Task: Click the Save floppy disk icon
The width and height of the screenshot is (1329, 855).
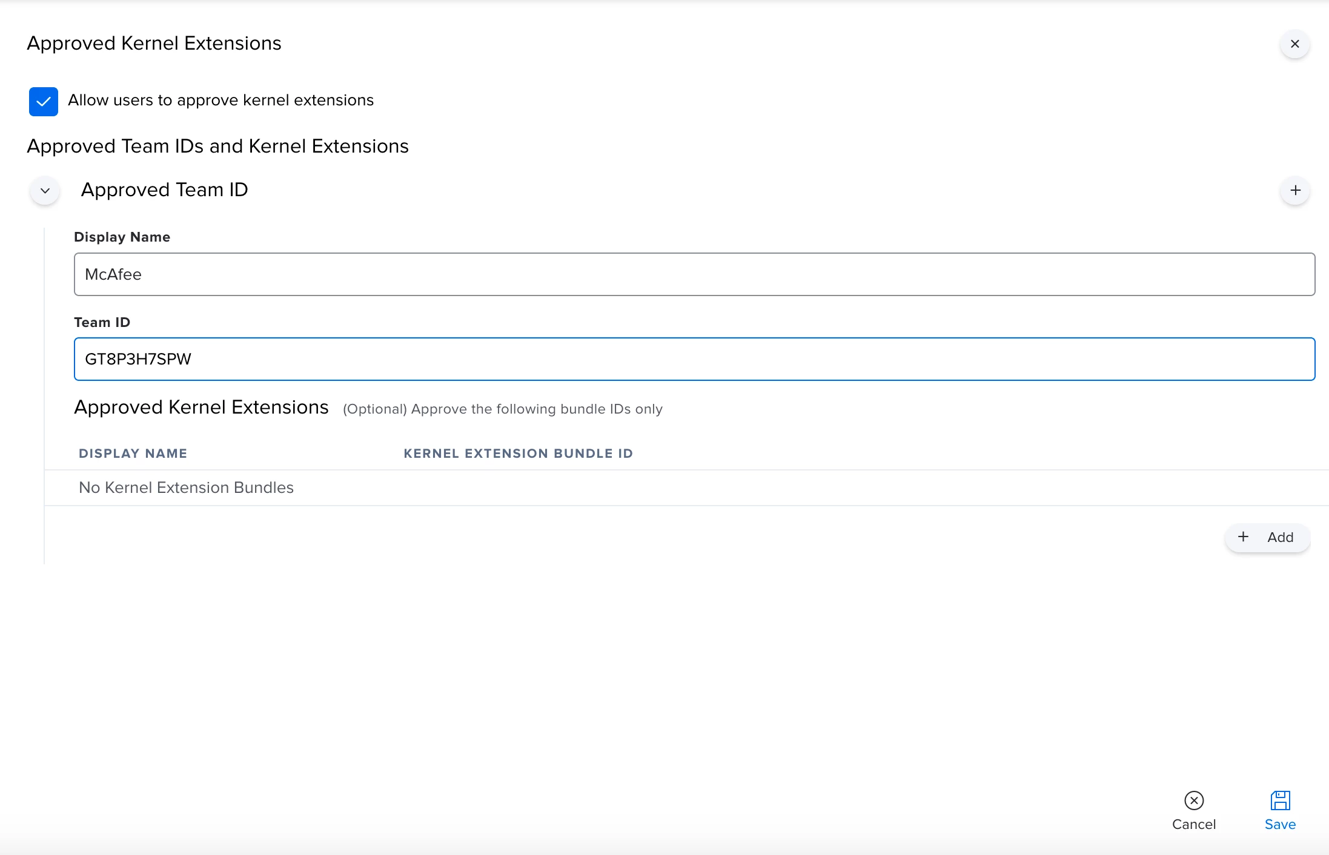Action: [x=1280, y=801]
